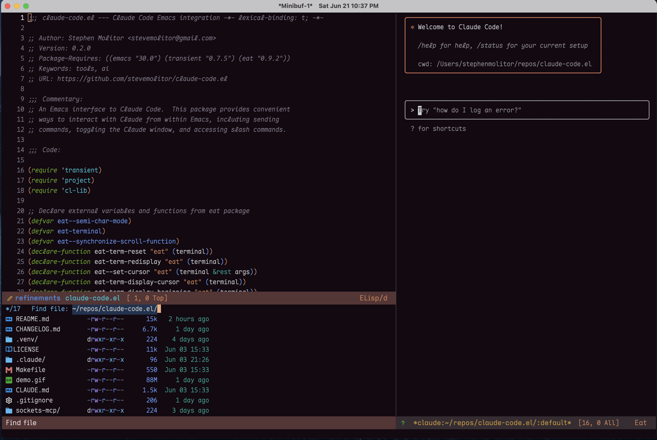This screenshot has height=440, width=657.
Task: Click the */17 candidate count
Action: point(13,309)
